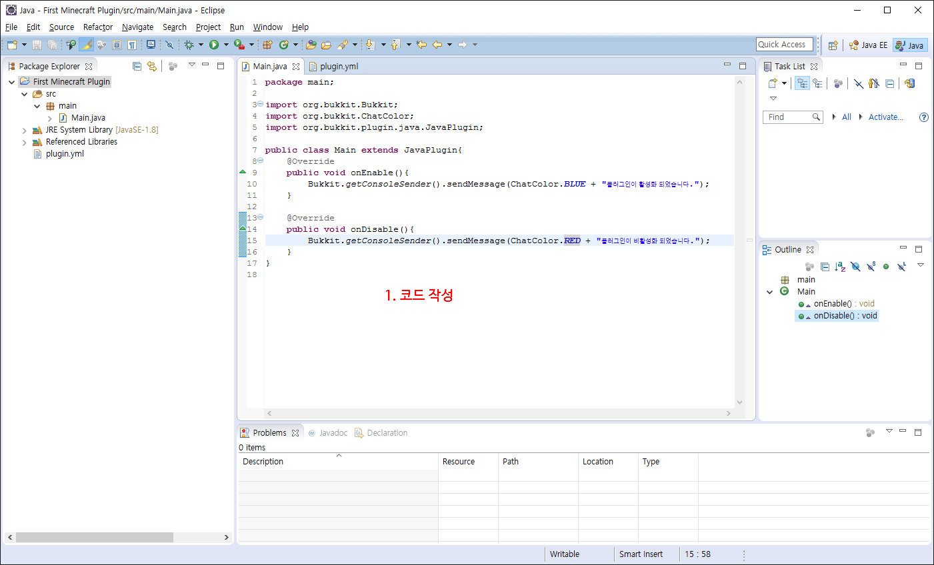Click the Find field in Task List

793,117
